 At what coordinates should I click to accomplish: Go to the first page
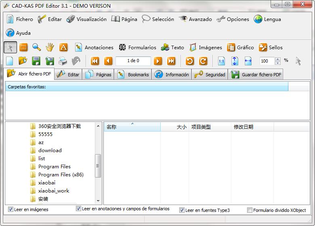pyautogui.click(x=95, y=61)
